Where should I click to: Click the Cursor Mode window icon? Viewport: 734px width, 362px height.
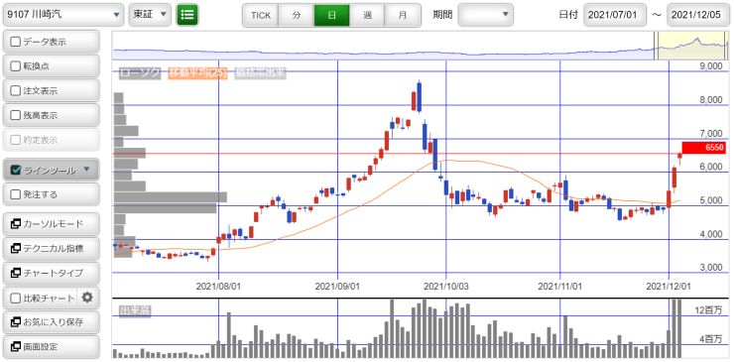(x=15, y=224)
